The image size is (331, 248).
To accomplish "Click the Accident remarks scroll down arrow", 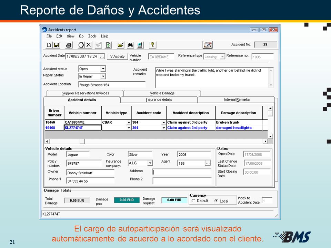I will [271, 85].
